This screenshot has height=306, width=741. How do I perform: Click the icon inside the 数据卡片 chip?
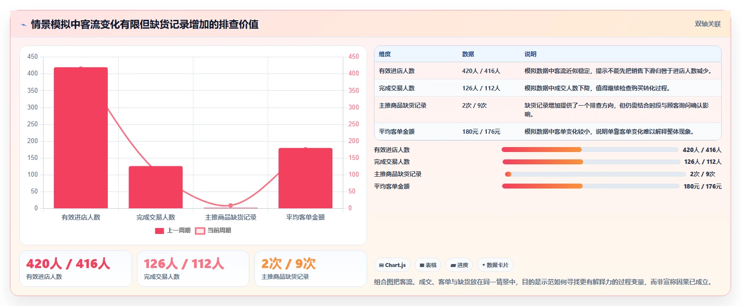[484, 265]
